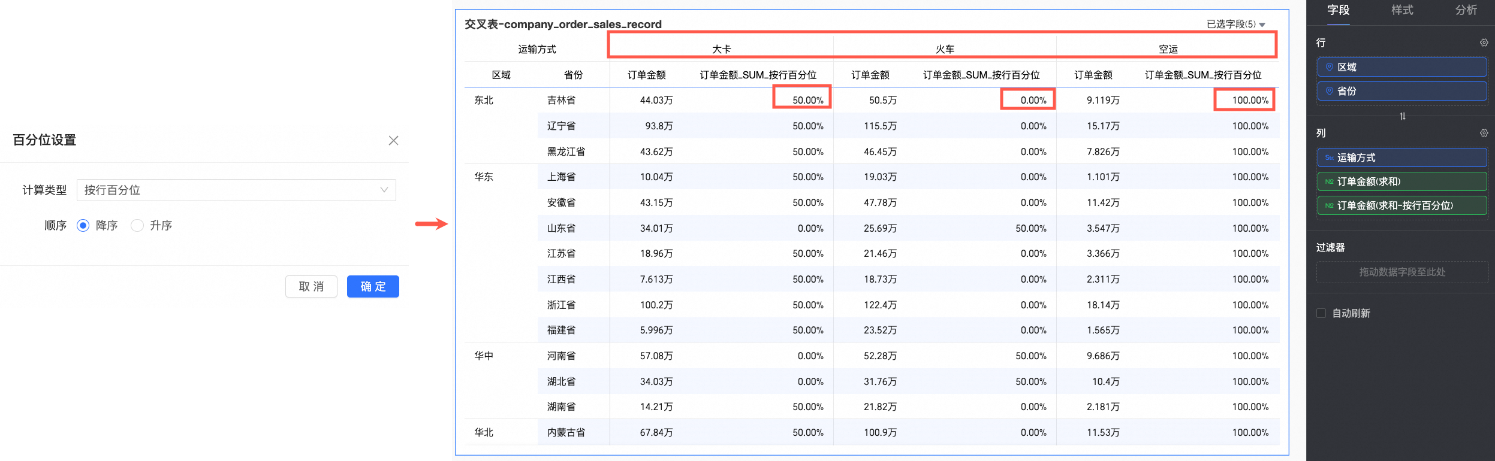Select the 省份 row field
The height and width of the screenshot is (461, 1495).
pyautogui.click(x=1402, y=91)
